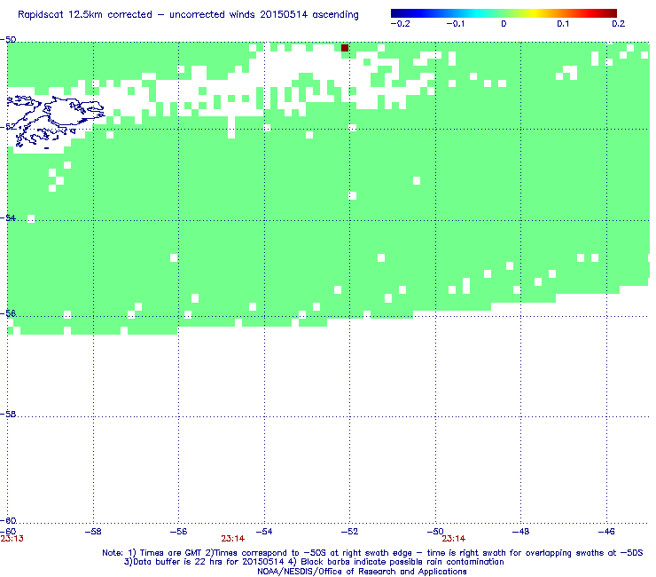Click longitude label '-54'
The height and width of the screenshot is (577, 656).
click(264, 532)
